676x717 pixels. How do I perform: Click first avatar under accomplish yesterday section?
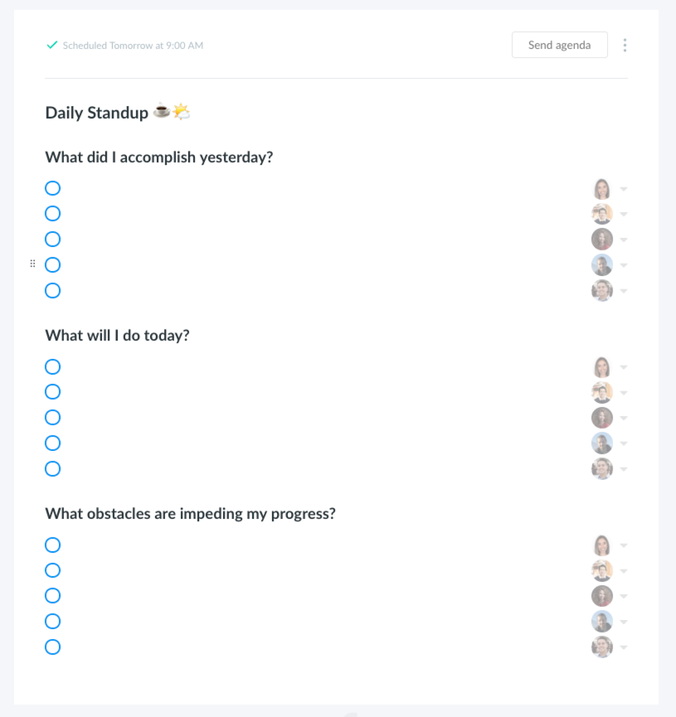point(602,189)
